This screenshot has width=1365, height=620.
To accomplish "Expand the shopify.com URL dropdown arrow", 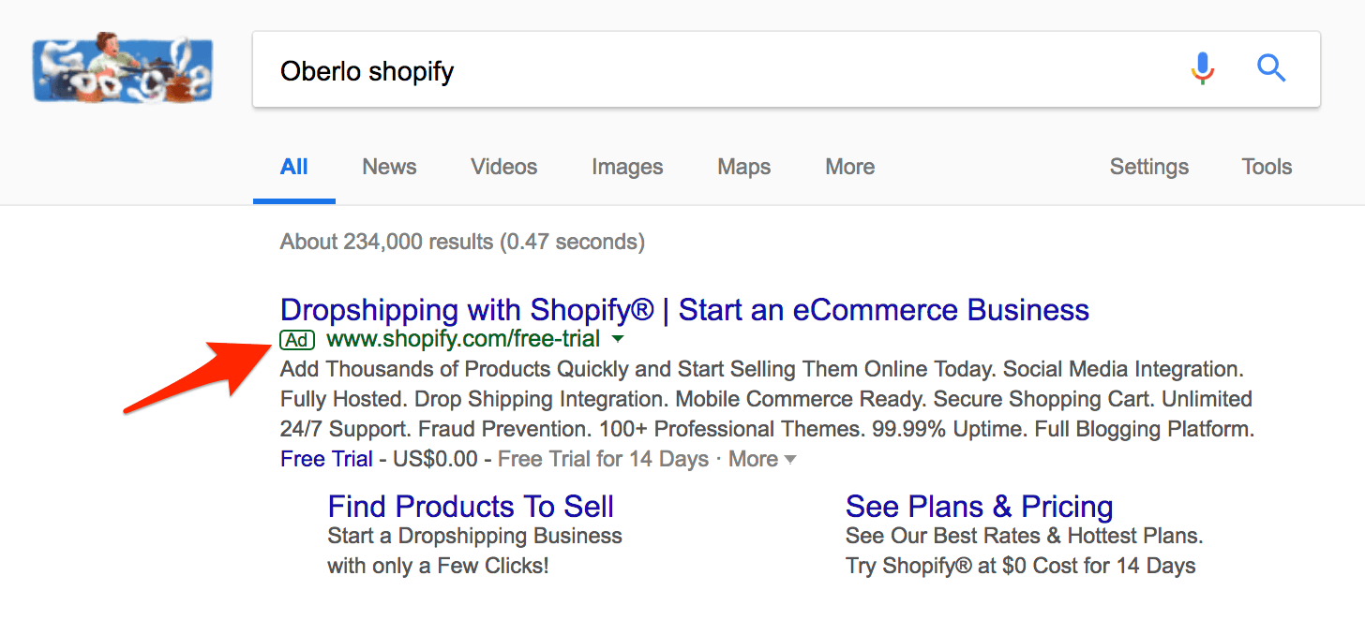I will (618, 339).
